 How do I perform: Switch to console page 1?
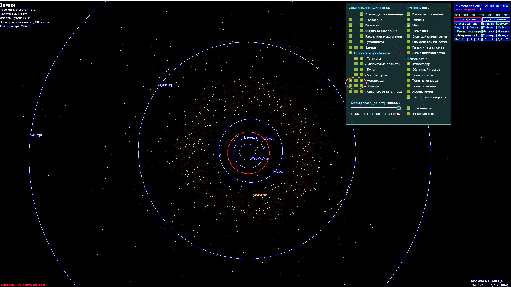click(471, 39)
